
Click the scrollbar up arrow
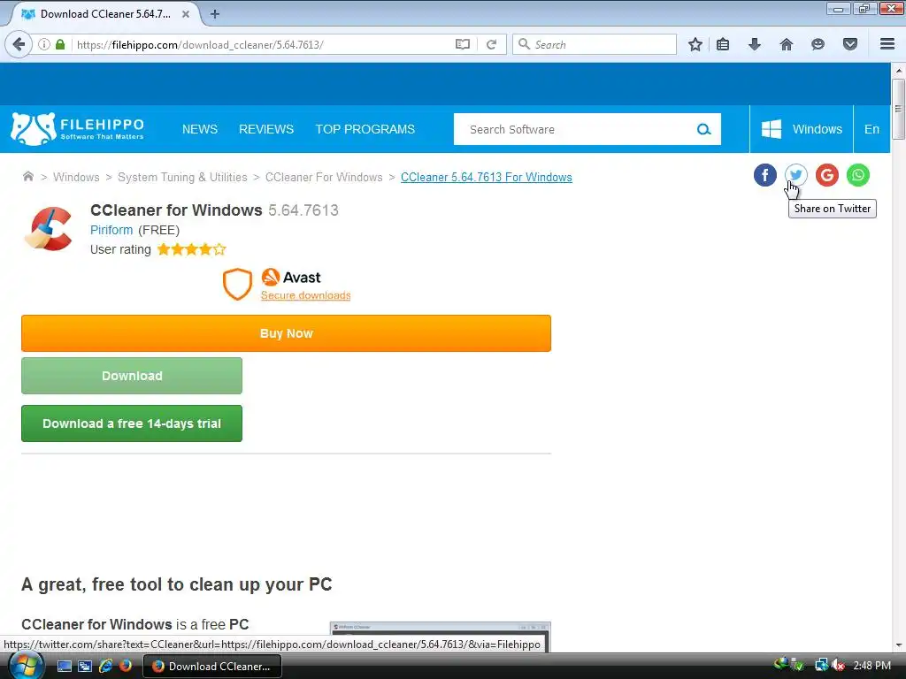pos(899,71)
